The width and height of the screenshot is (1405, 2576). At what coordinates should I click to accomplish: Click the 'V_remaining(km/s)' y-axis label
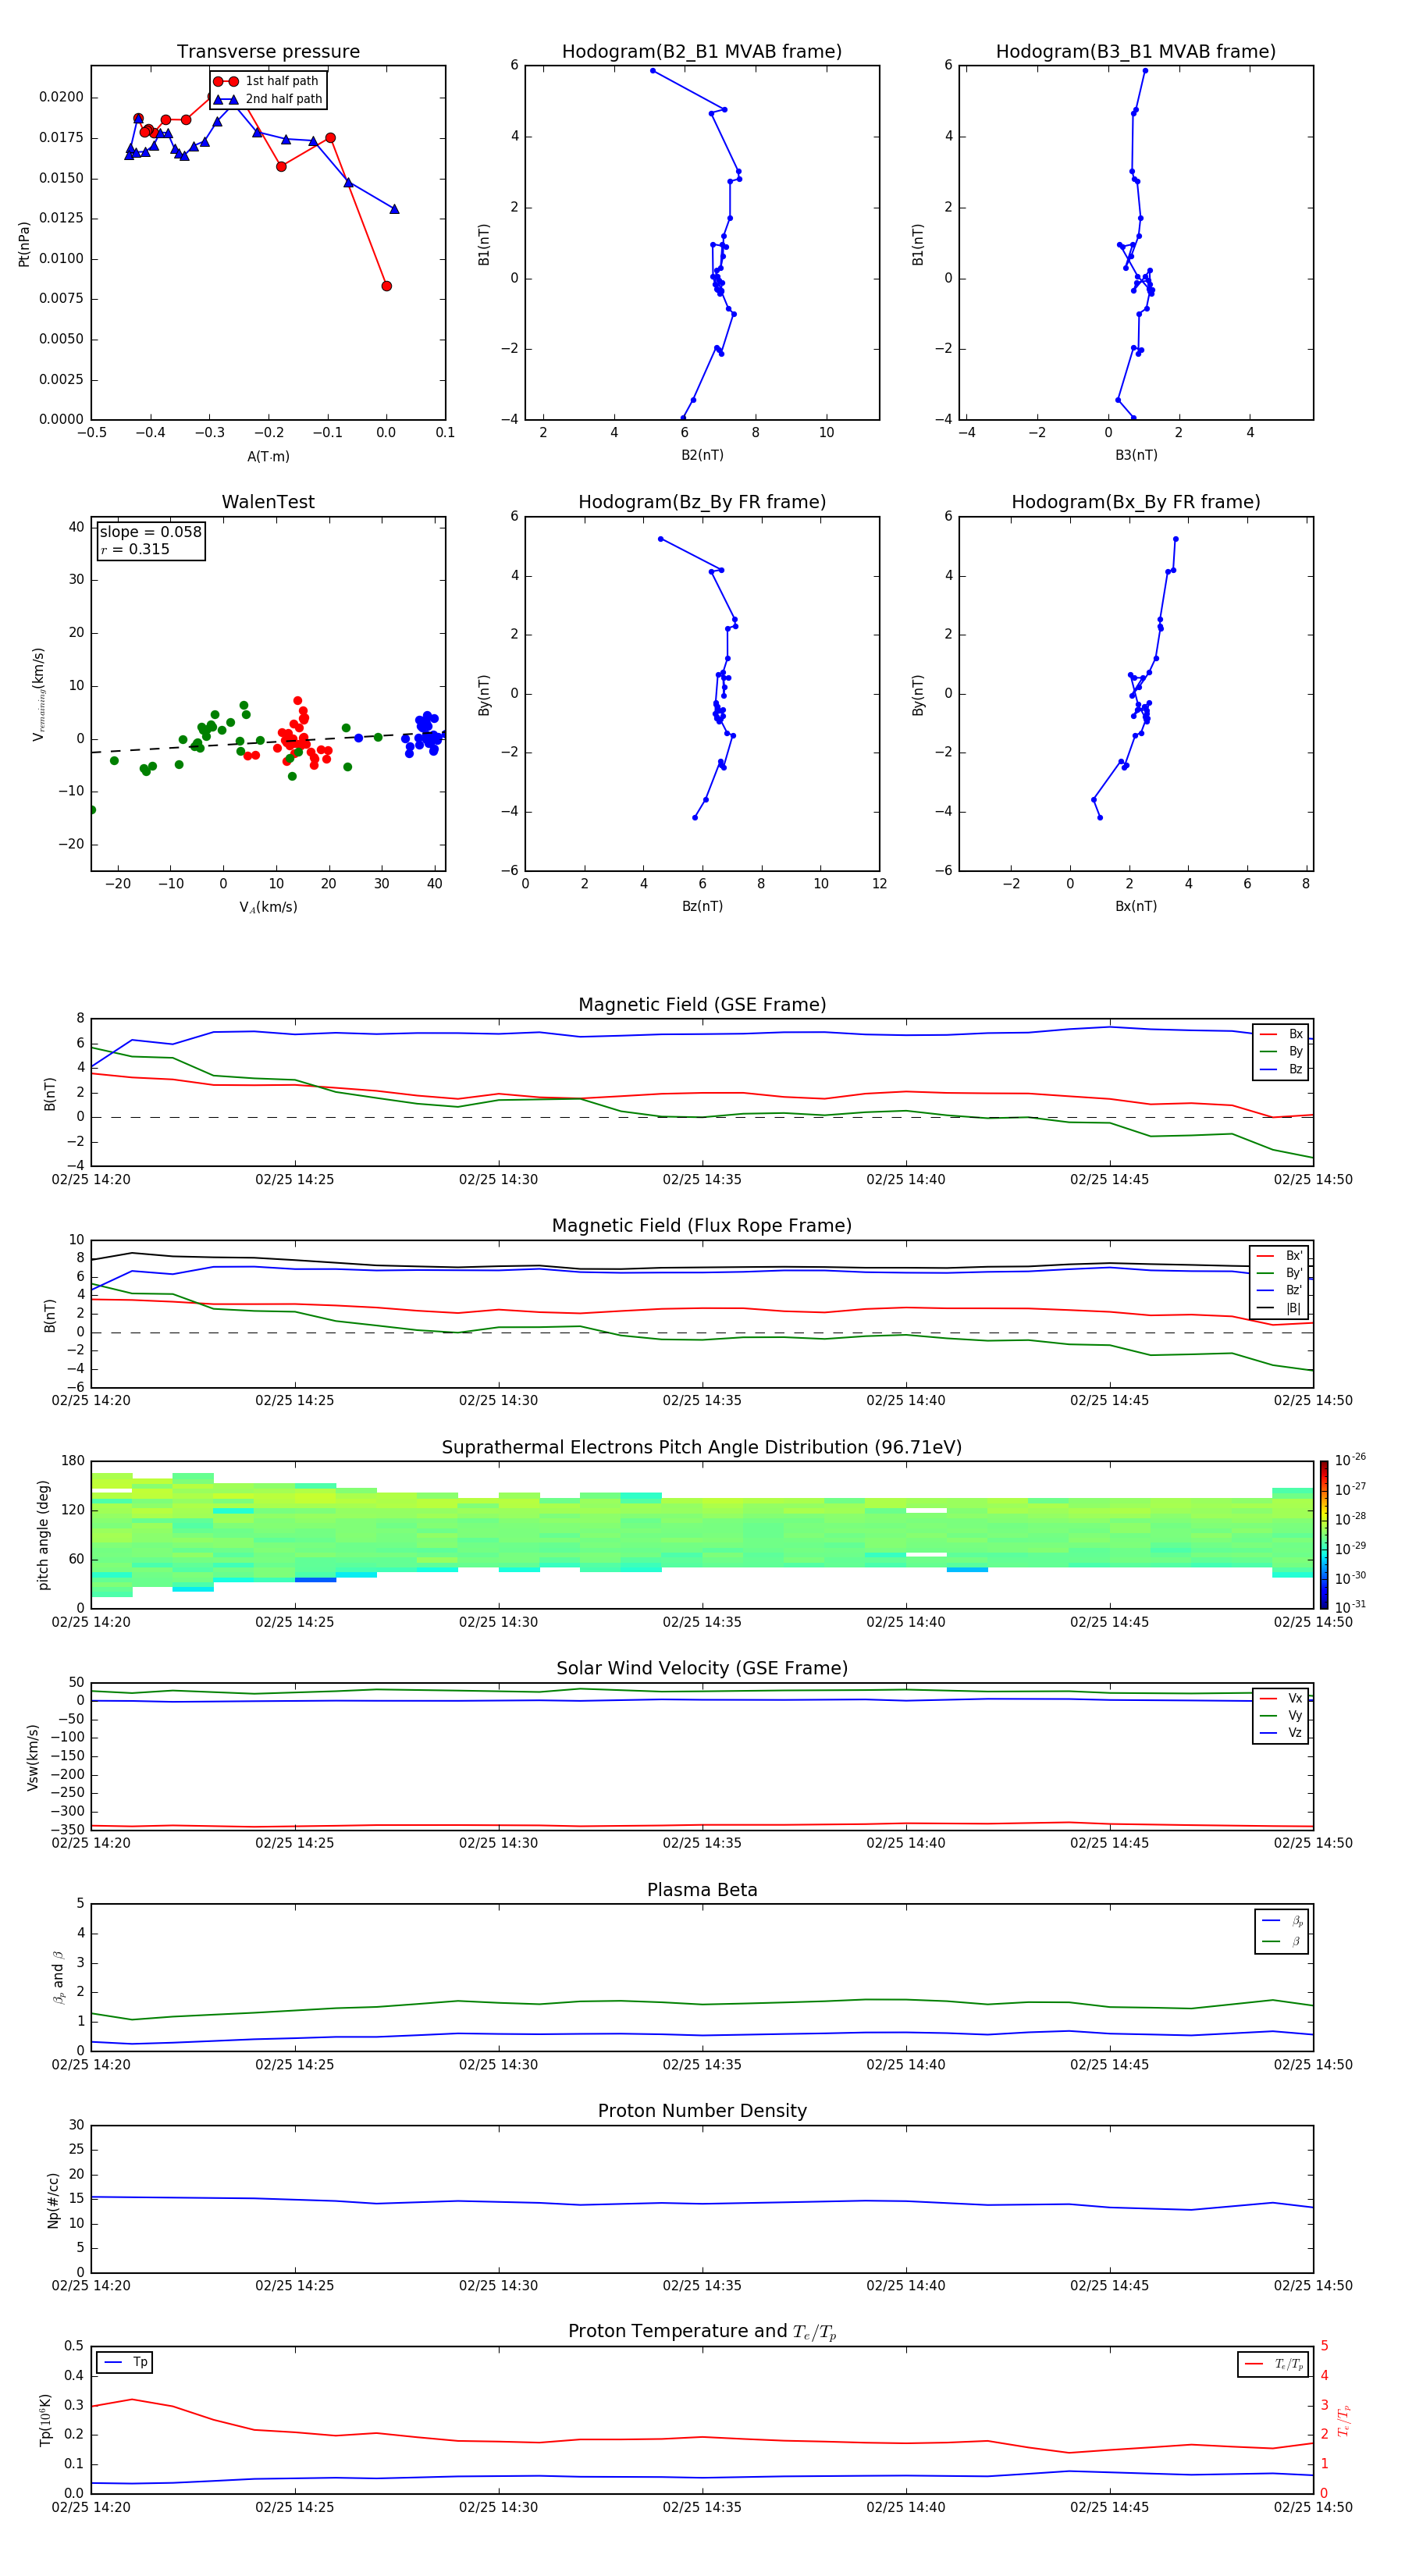tap(39, 694)
